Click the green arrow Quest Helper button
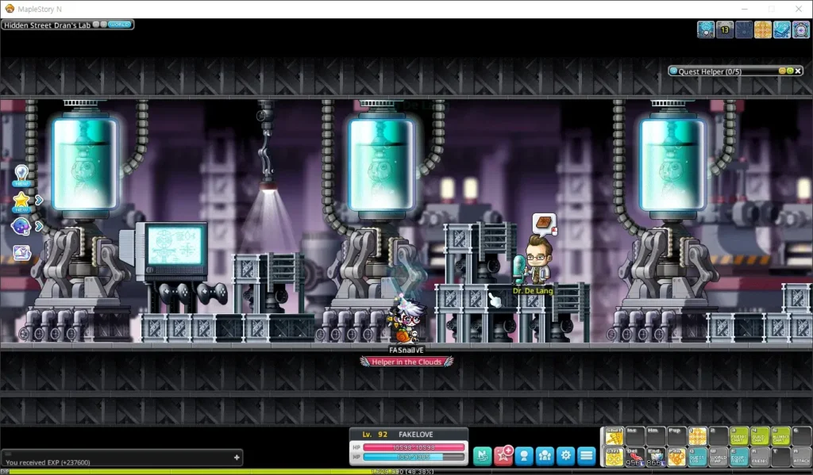 click(x=790, y=71)
